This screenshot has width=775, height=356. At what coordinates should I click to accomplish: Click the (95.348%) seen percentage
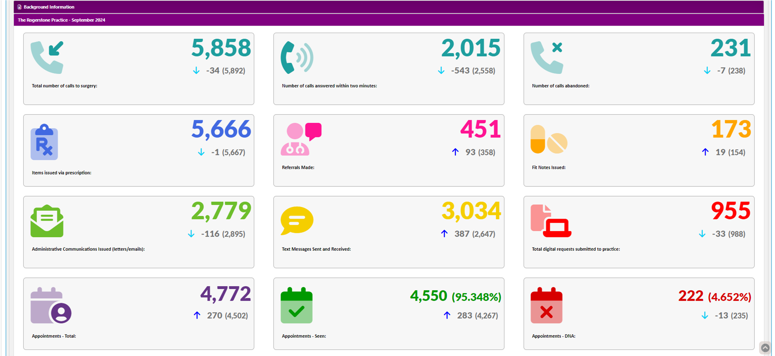476,297
